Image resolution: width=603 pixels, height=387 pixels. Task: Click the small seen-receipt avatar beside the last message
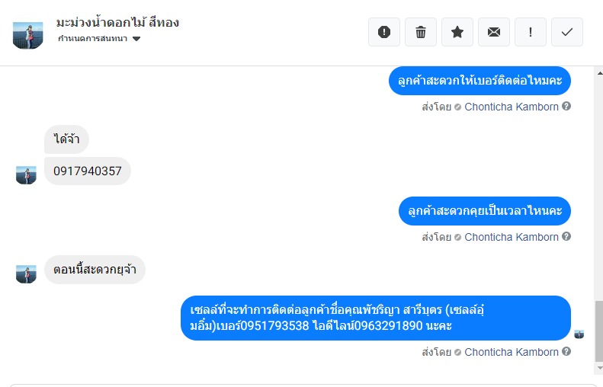(x=579, y=334)
